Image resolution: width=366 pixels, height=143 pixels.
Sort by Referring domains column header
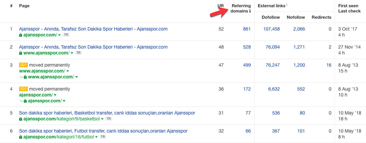(x=241, y=8)
